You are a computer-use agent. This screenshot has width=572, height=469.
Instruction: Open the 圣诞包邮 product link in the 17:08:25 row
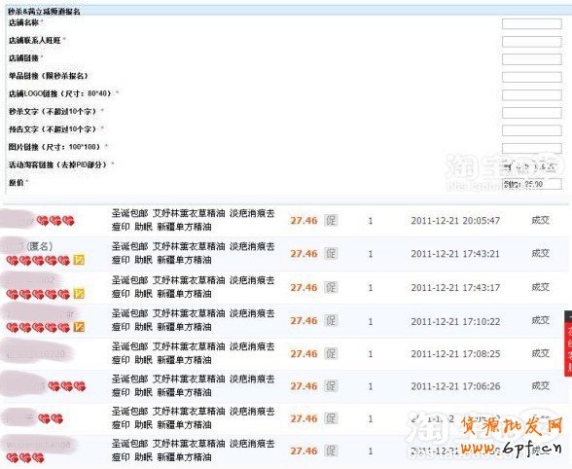tap(193, 353)
